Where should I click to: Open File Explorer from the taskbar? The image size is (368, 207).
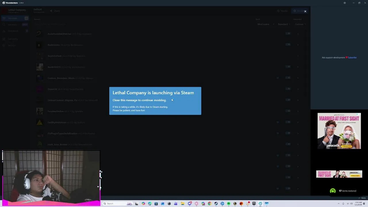182,204
